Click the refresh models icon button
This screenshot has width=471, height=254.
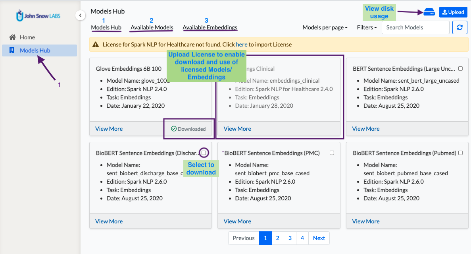459,27
